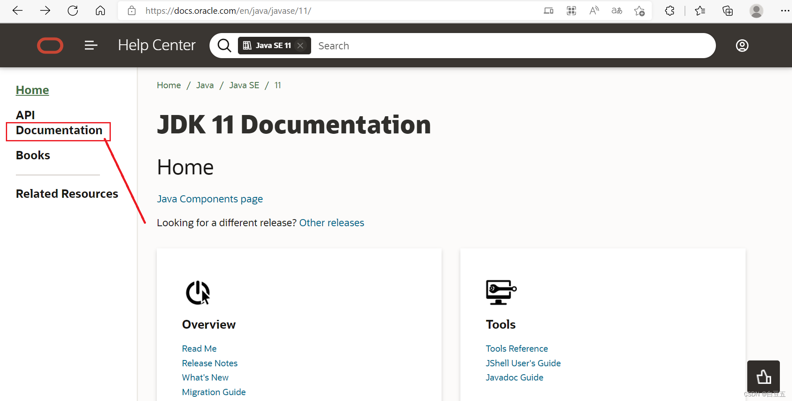Click the Overview power-cursor icon
Image resolution: width=792 pixels, height=401 pixels.
pos(198,292)
